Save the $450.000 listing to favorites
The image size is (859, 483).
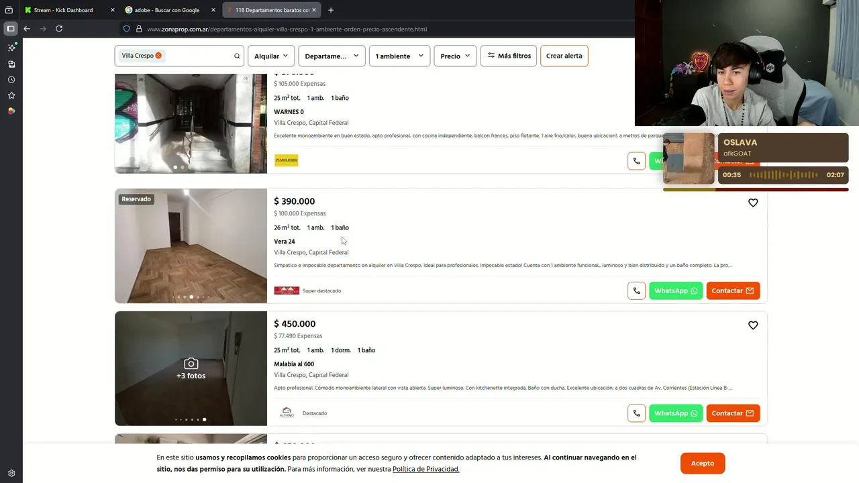753,325
